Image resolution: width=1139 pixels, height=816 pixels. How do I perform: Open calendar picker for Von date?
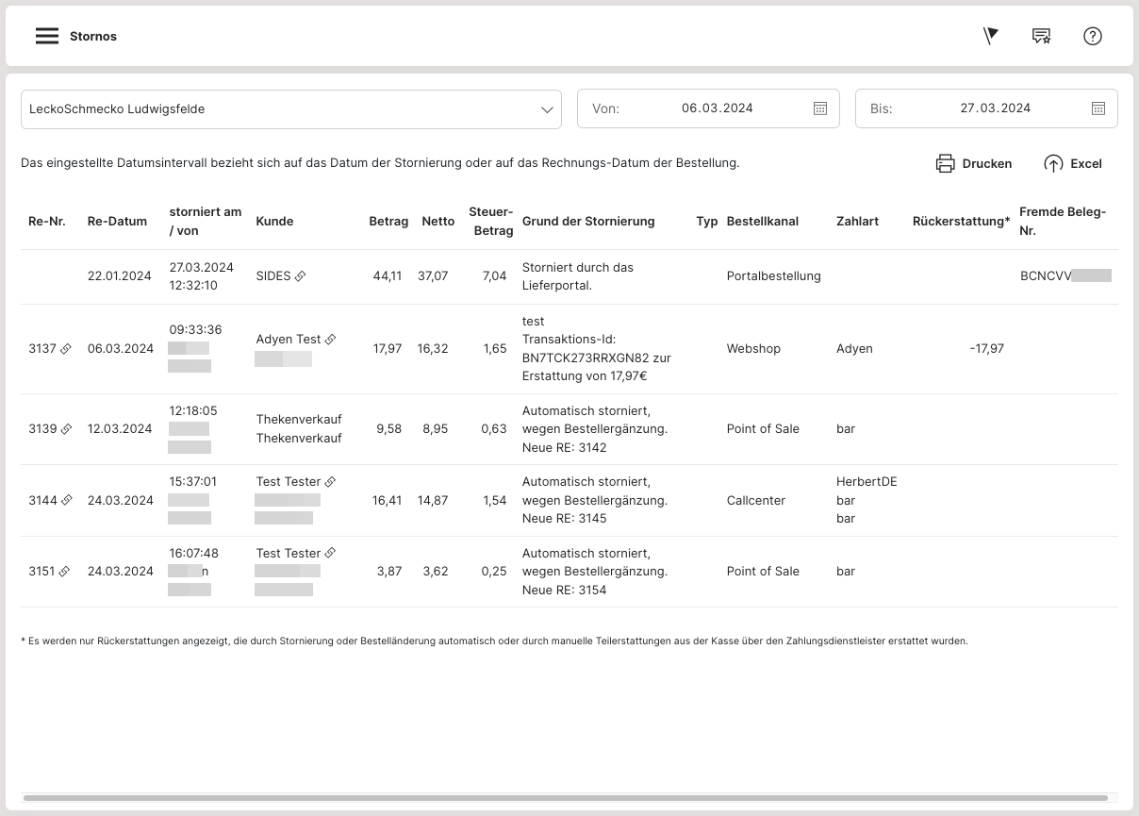[819, 108]
